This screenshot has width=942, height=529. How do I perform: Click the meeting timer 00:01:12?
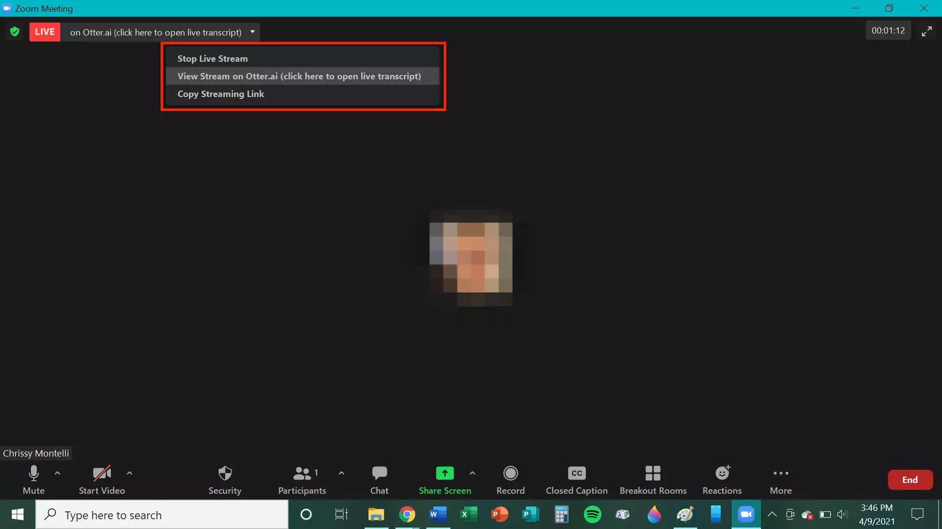[x=888, y=30]
